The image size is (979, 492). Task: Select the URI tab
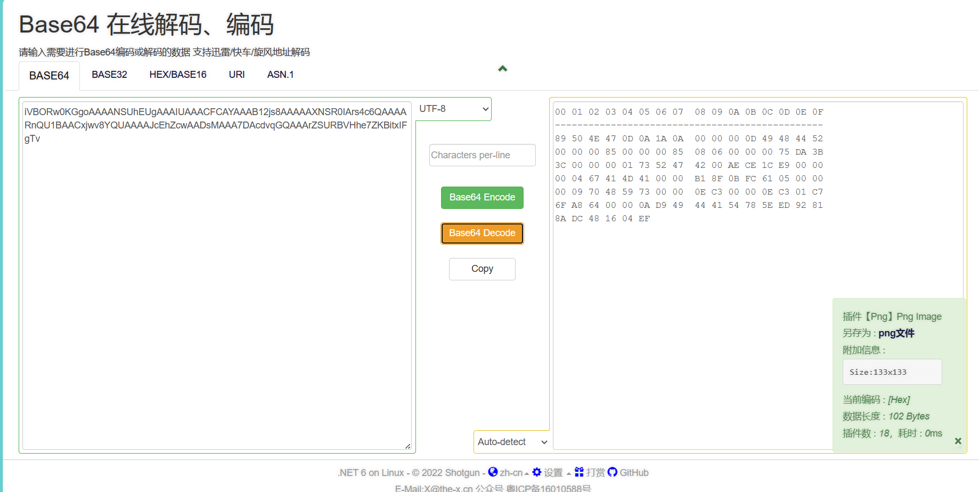(237, 75)
